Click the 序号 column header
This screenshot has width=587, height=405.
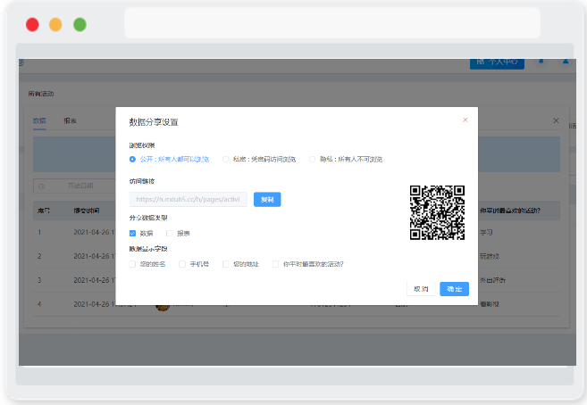(44, 211)
